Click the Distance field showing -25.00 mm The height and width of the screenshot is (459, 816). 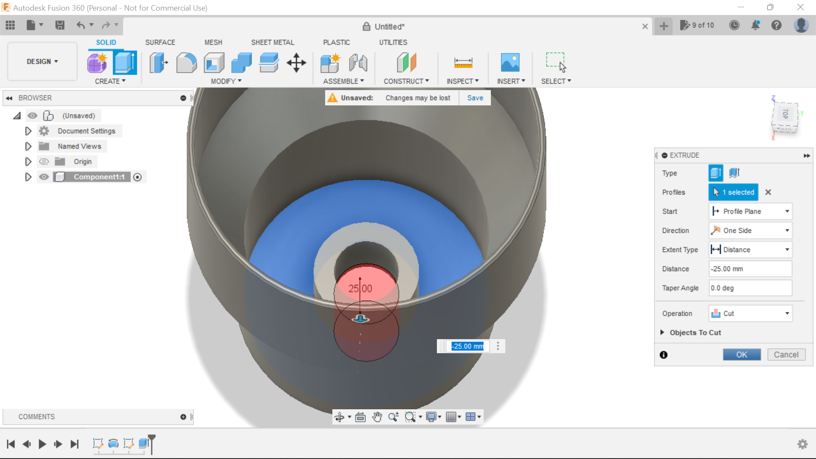(750, 269)
